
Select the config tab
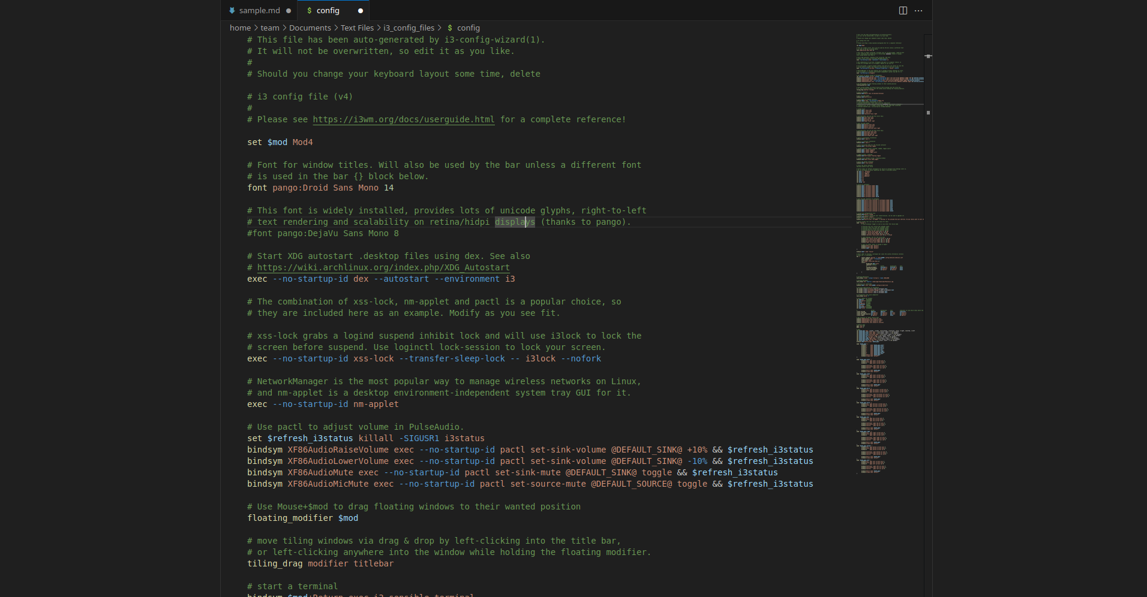tap(328, 10)
